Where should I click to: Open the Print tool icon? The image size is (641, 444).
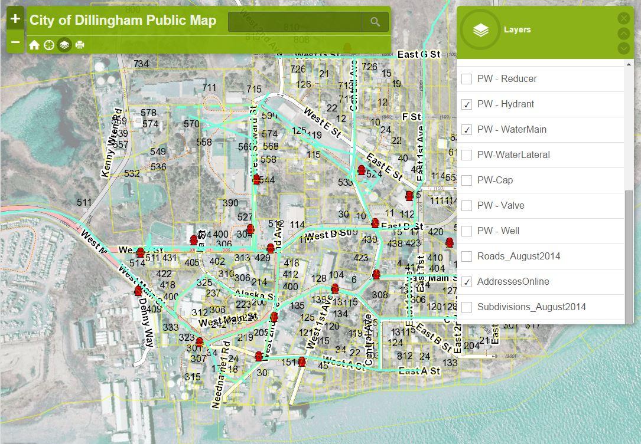point(80,45)
